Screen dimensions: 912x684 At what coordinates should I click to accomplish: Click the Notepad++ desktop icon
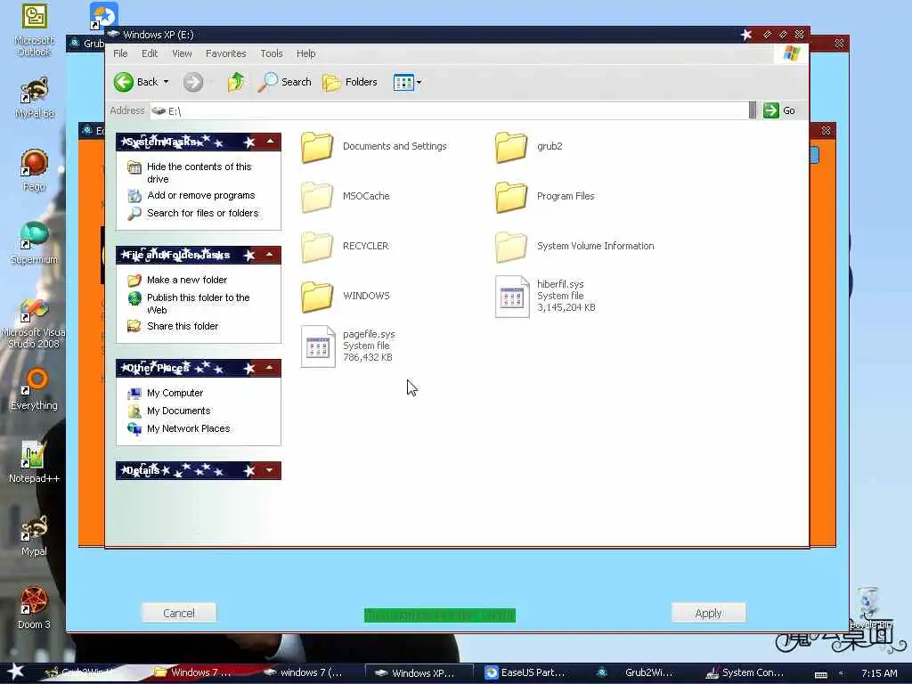tap(34, 462)
